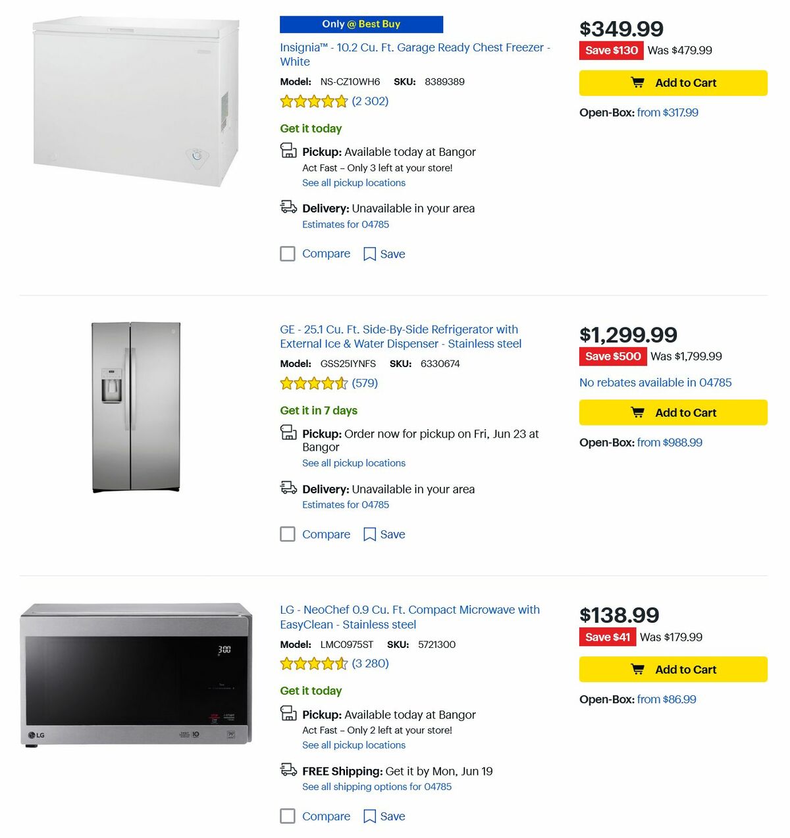Open delivery estimates for 04785 on the freezer
Image resolution: width=790 pixels, height=838 pixels.
(345, 224)
